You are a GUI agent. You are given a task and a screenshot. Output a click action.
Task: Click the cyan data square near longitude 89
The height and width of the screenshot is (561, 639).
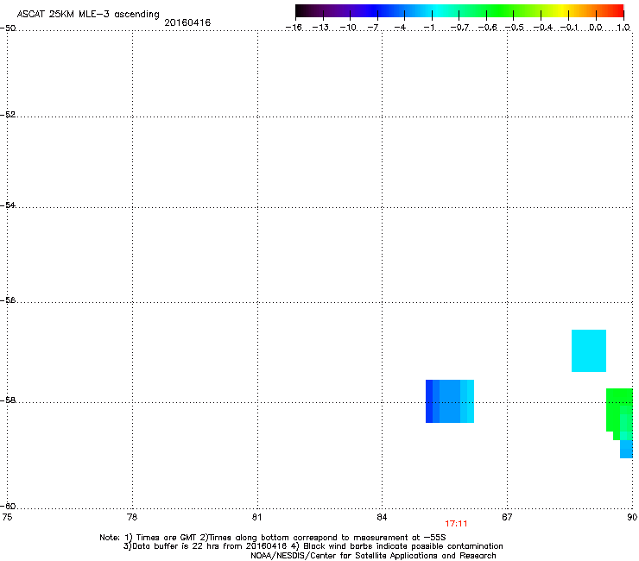pos(588,350)
